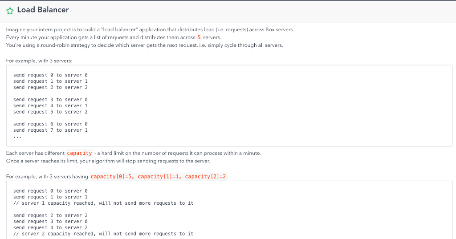The width and height of the screenshot is (456, 239).
Task: Click the sentence starting "Imagine your intern project"
Action: (150, 29)
